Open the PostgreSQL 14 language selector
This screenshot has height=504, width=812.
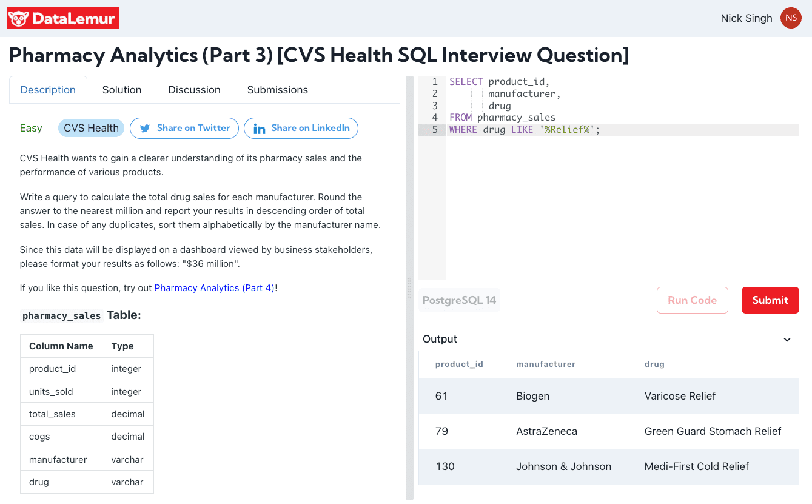[459, 300]
